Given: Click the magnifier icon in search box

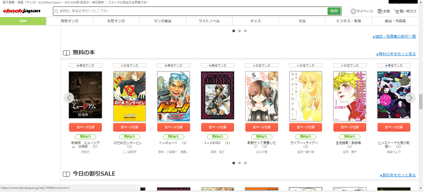Looking at the screenshot, I should click(x=56, y=11).
